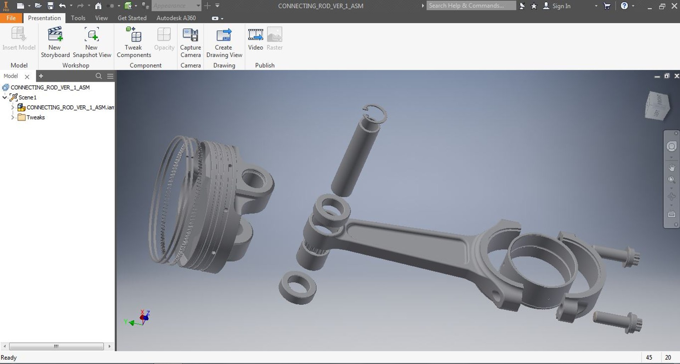
Task: Click the Zoom tool in navigation bar
Action: [671, 180]
